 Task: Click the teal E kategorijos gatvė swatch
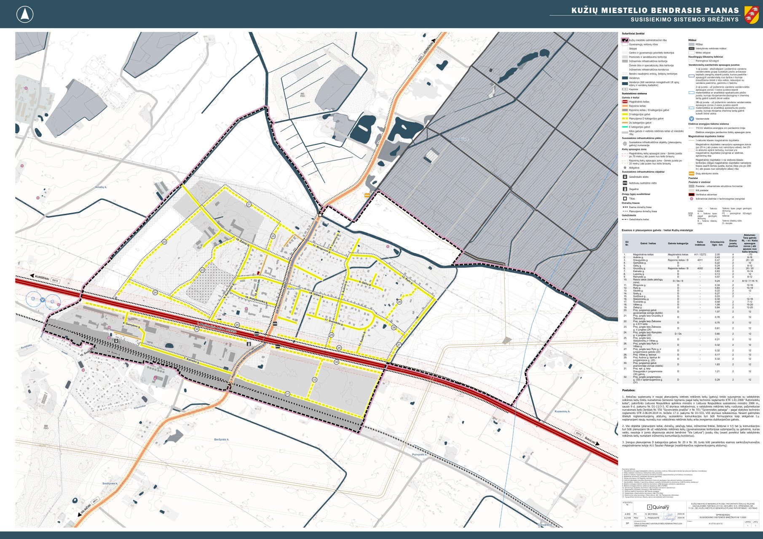(625, 127)
